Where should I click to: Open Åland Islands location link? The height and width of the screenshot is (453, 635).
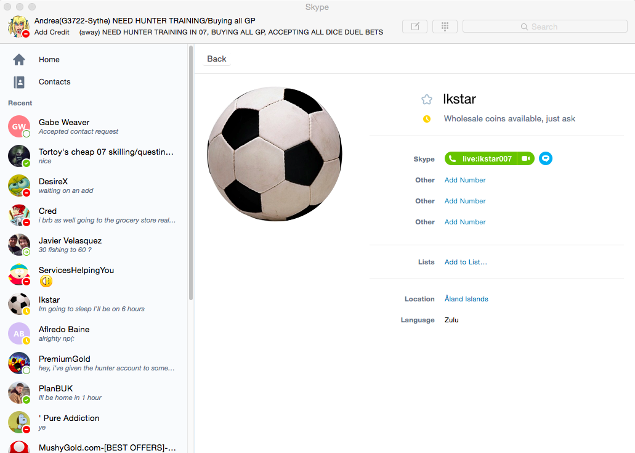466,299
